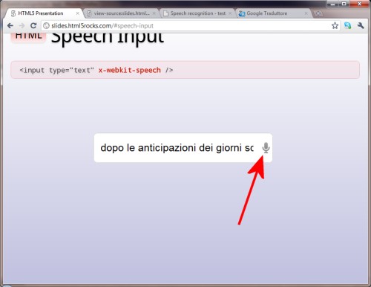Minimize the browser window

click(x=333, y=4)
